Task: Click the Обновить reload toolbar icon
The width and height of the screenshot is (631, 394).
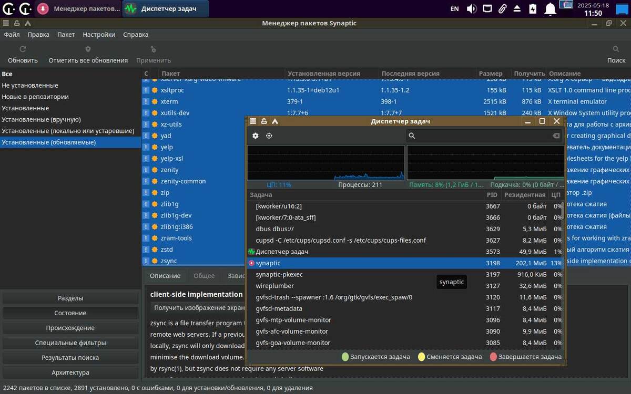Action: 23,49
